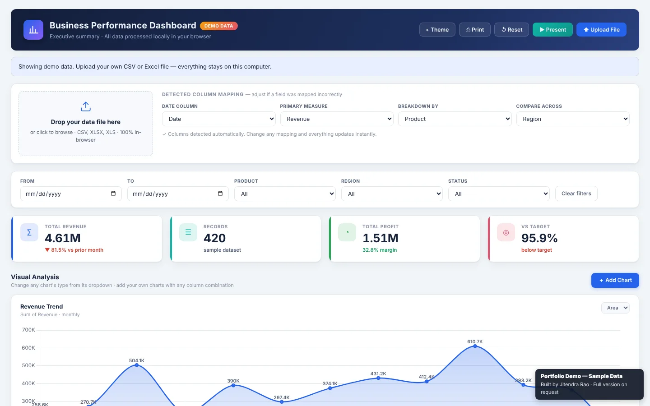This screenshot has width=650, height=406.
Task: Click the 412.4K data point on the chart
Action: 427,382
